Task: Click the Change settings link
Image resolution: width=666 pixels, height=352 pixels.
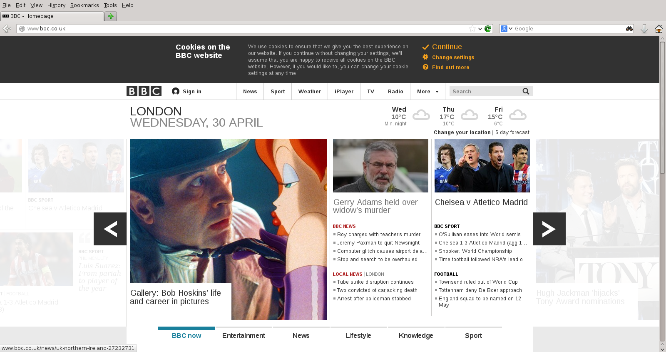Action: coord(453,57)
